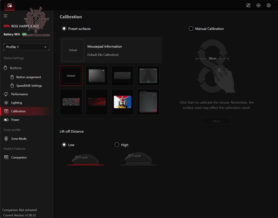Click the edit/feedback icon in top bar
Viewport: 278px width, 218px height.
click(x=248, y=5)
